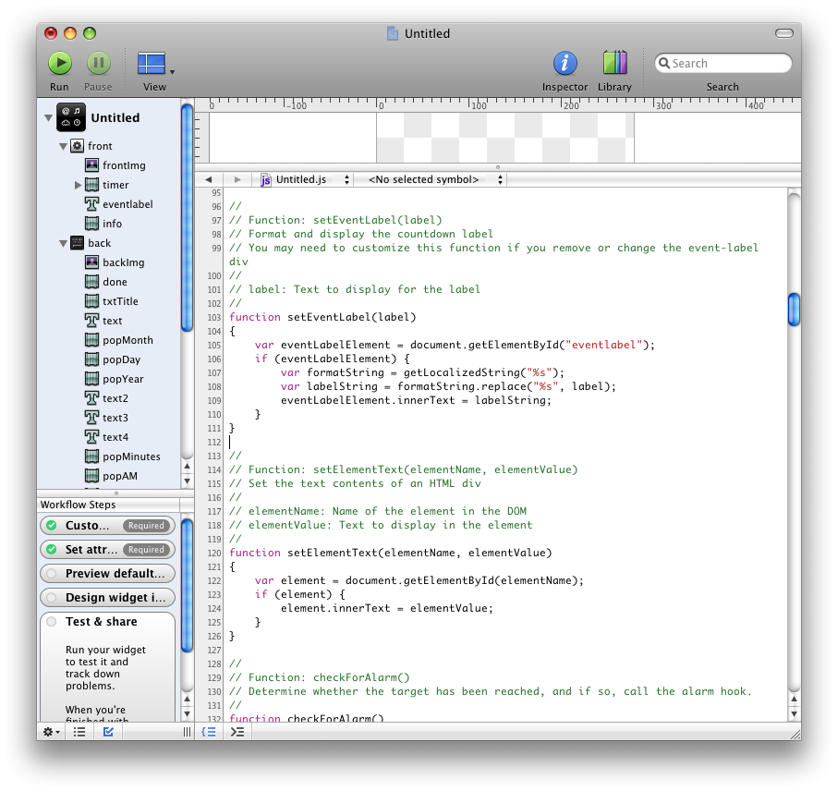Select the txtTitle element
The height and width of the screenshot is (791, 838).
tap(112, 301)
